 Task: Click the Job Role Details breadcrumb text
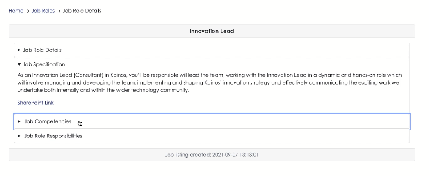coord(82,11)
